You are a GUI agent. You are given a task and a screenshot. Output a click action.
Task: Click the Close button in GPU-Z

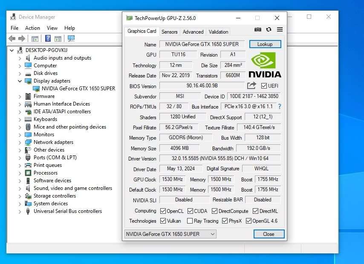pyautogui.click(x=269, y=234)
